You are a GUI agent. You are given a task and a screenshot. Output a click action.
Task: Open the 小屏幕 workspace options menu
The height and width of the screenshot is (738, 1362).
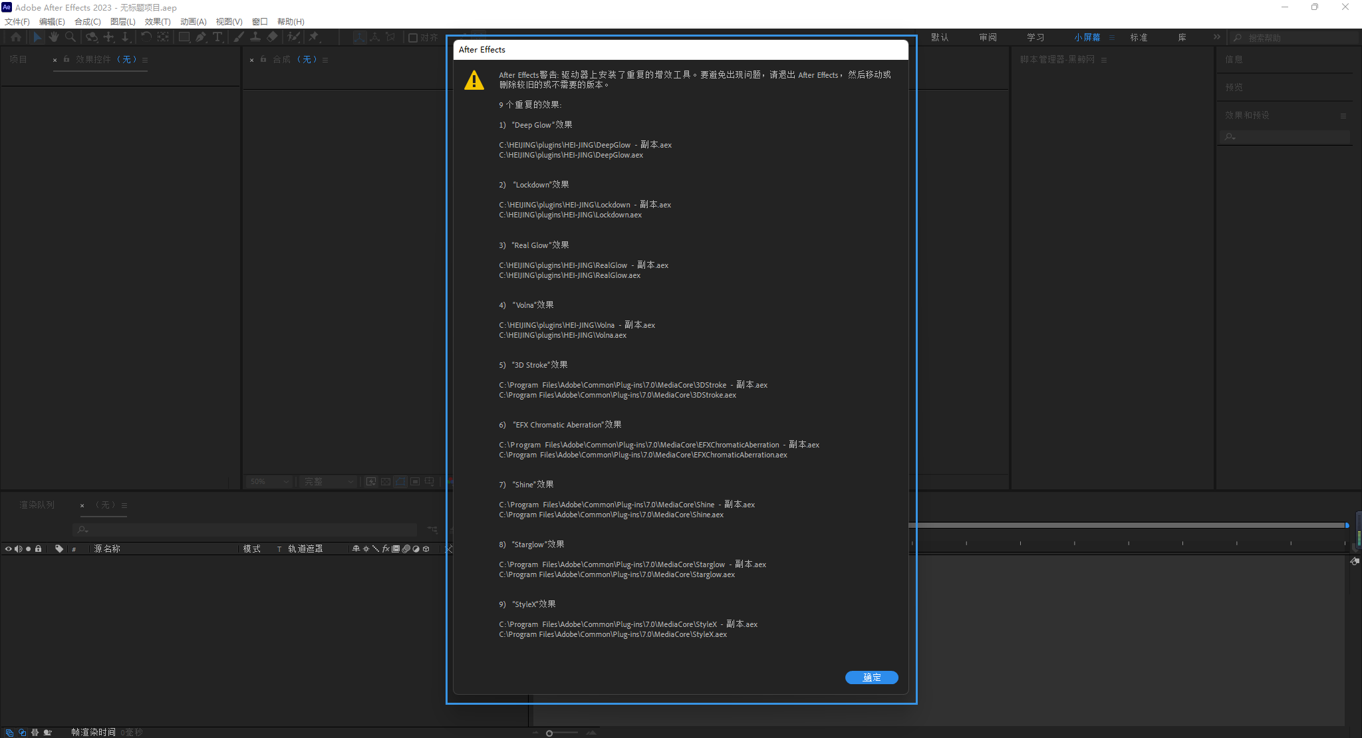tap(1112, 38)
